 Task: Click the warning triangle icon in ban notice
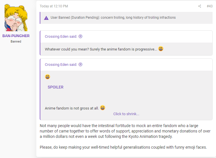point(46,18)
